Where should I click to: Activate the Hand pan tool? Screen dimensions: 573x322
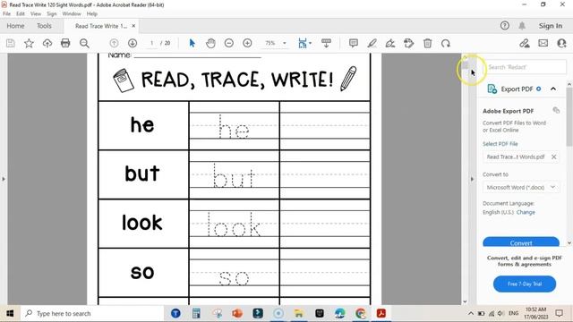point(210,43)
